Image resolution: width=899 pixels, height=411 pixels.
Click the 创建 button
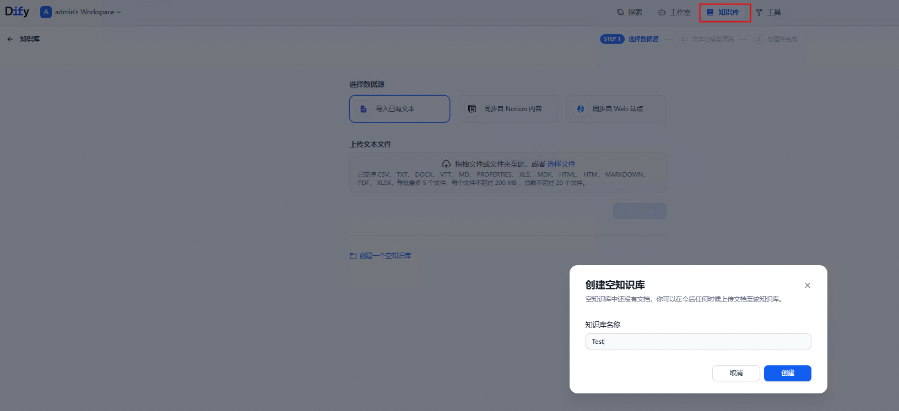click(788, 373)
